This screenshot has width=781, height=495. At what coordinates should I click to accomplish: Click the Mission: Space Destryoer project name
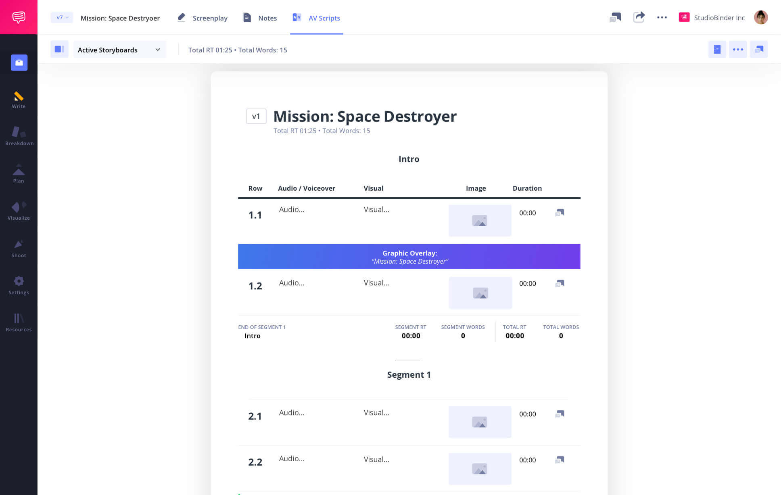click(120, 18)
